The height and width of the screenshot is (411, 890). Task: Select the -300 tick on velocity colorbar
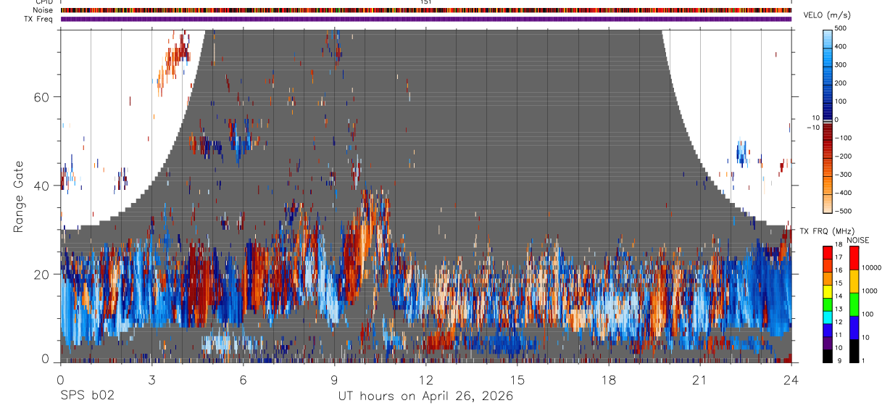[844, 175]
